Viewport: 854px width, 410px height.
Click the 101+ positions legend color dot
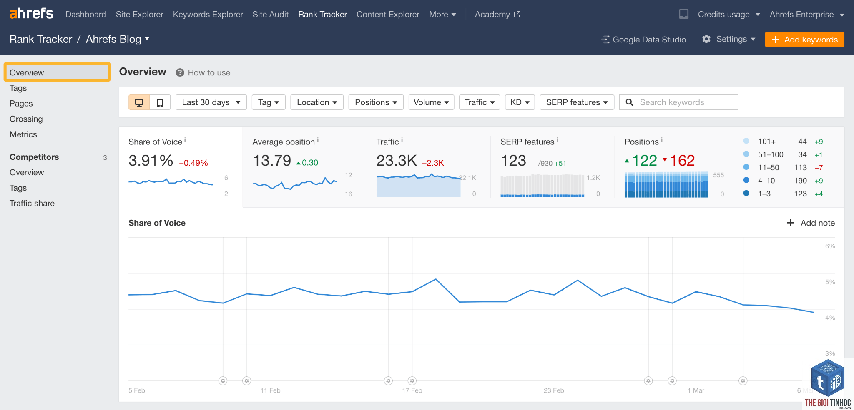click(x=746, y=141)
